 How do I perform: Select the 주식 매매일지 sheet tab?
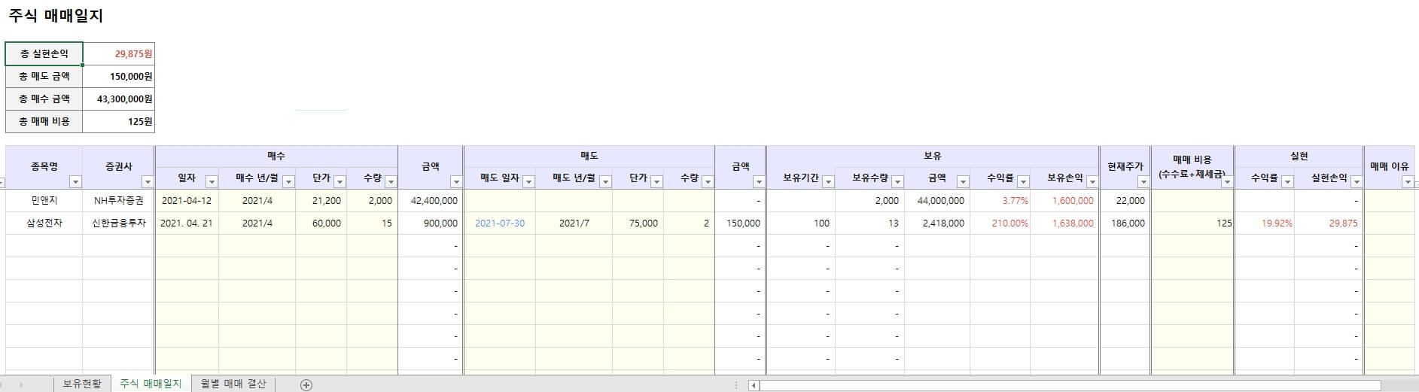(x=151, y=384)
